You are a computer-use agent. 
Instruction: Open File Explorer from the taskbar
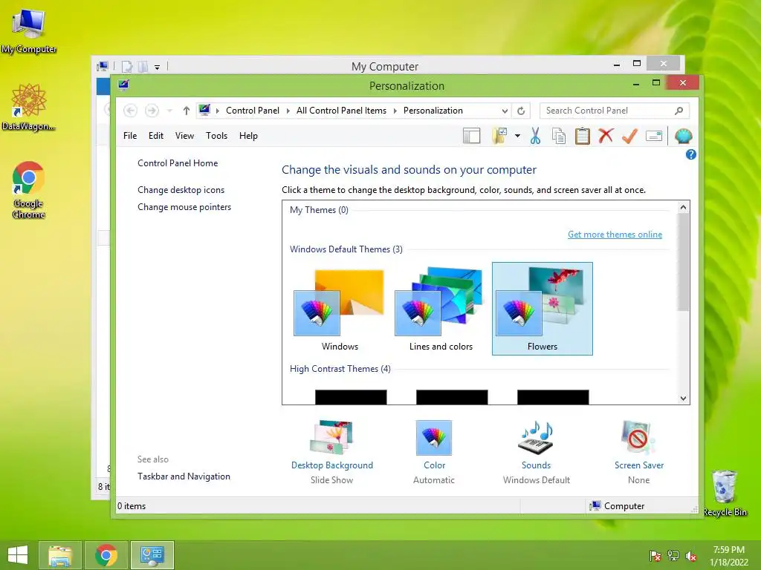(59, 555)
